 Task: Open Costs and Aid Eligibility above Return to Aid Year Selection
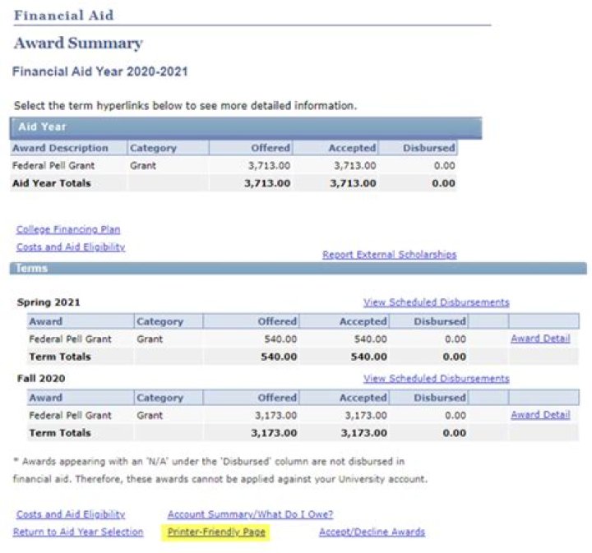click(x=71, y=514)
